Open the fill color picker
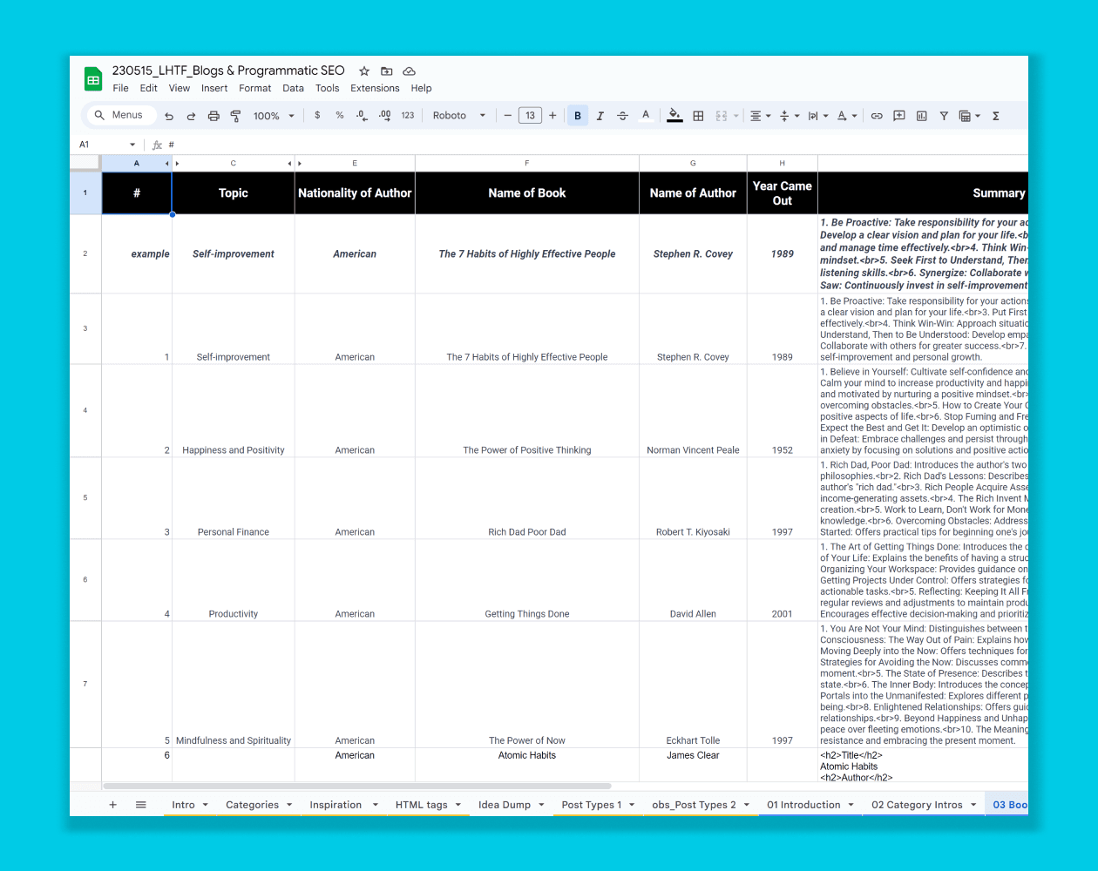Viewport: 1098px width, 871px height. [674, 116]
